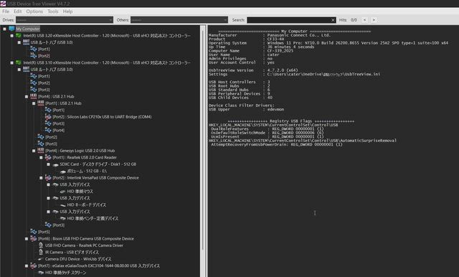Click the SDXC Card disk drive icon
This screenshot has width=459, height=277.
point(55,164)
